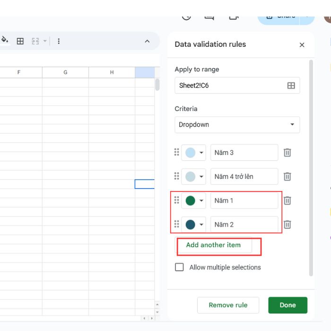Viewport: 331px width, 331px height.
Task: Click the merge cells icon
Action: pos(35,41)
